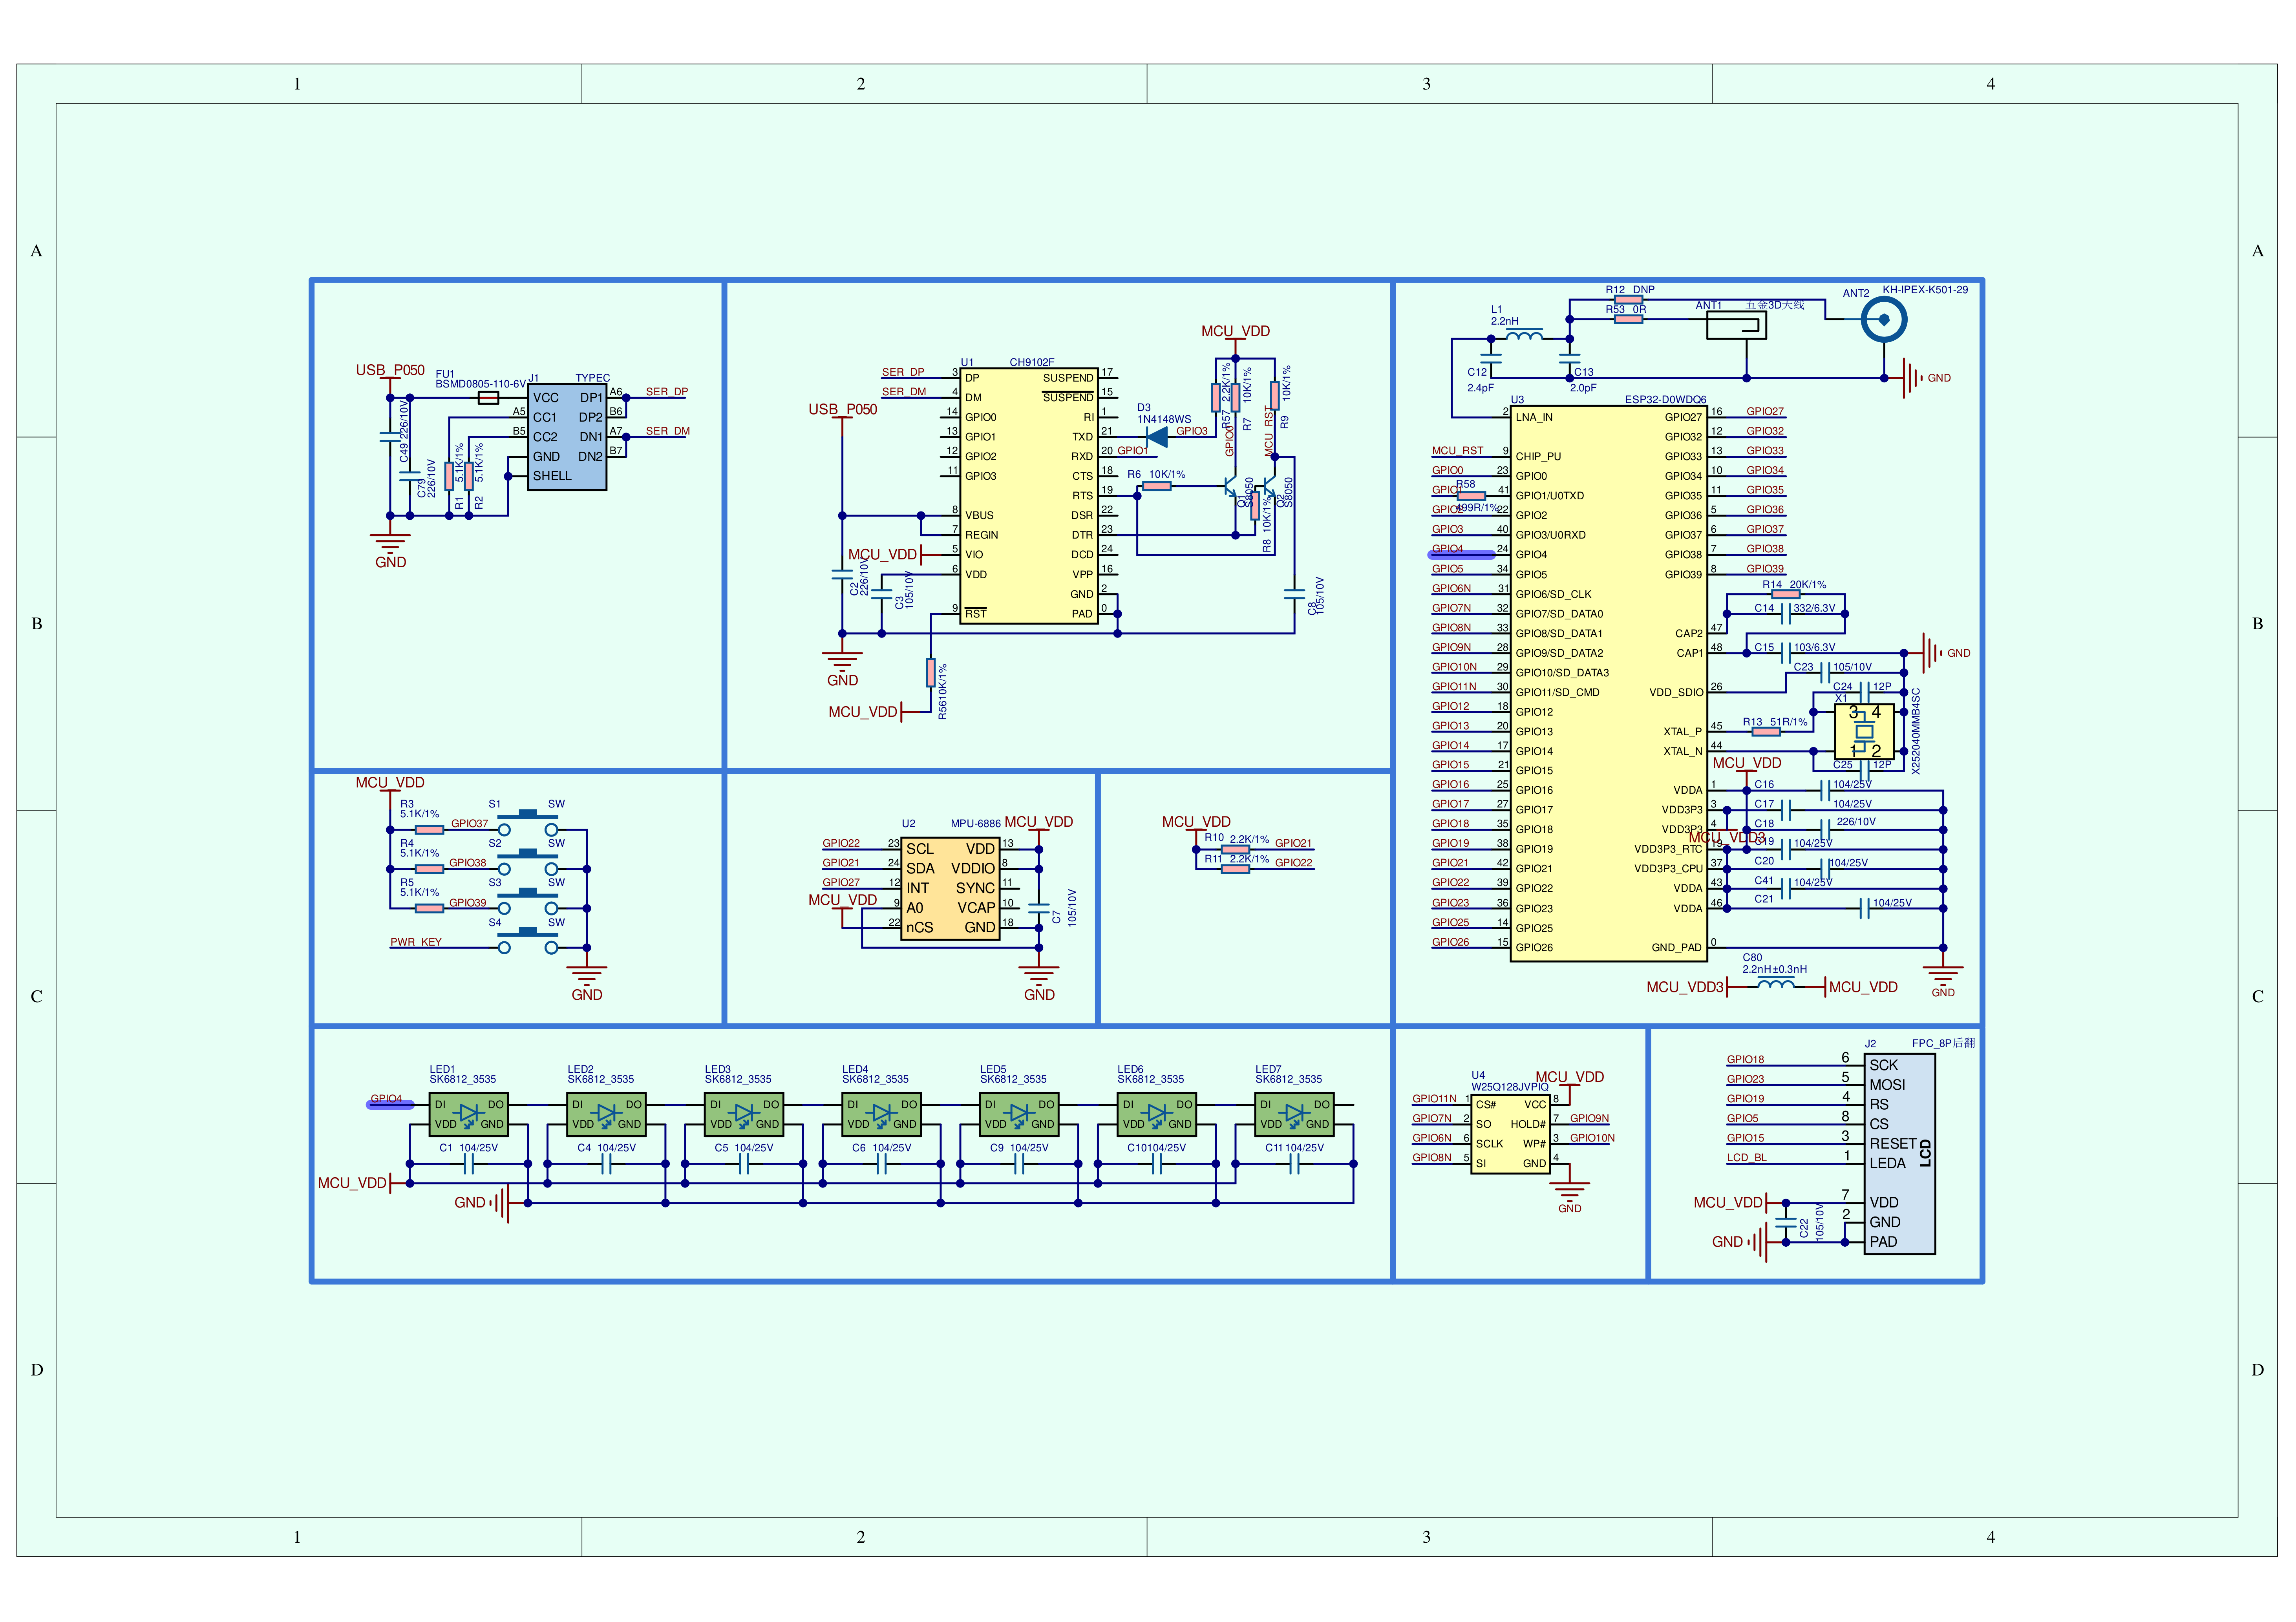Select the VBUS pin name on CH9102F
Viewport: 2296px width, 1622px height.
coord(979,516)
